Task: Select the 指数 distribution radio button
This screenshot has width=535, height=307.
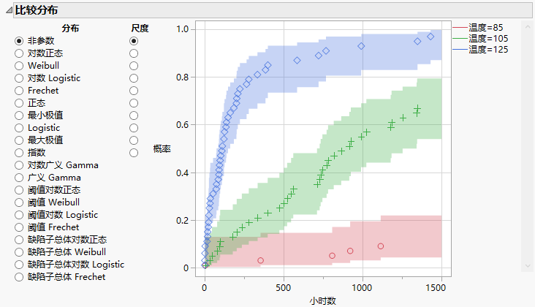Action: click(x=19, y=153)
